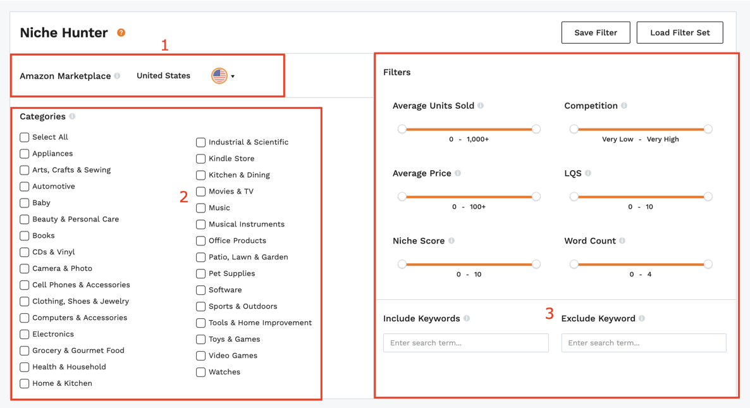Viewport: 750px width, 408px height.
Task: Select Health & Household checkbox
Action: [x=25, y=367]
